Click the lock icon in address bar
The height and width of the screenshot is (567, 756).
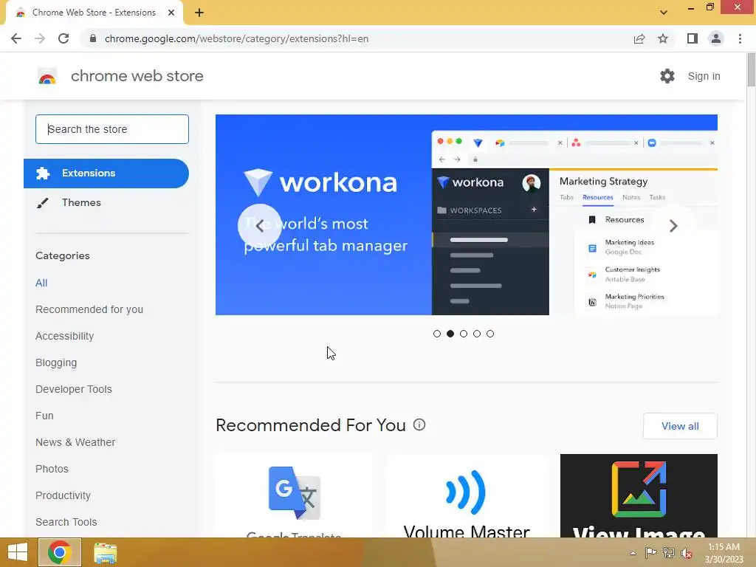[93, 38]
